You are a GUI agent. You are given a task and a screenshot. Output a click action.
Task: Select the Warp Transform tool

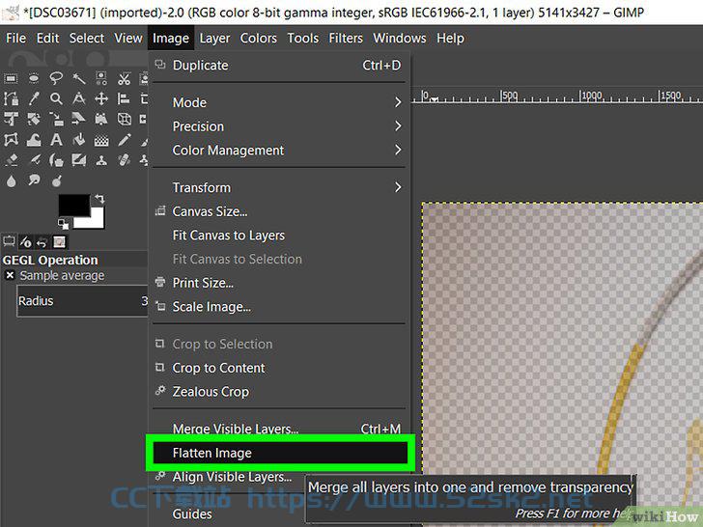[34, 140]
